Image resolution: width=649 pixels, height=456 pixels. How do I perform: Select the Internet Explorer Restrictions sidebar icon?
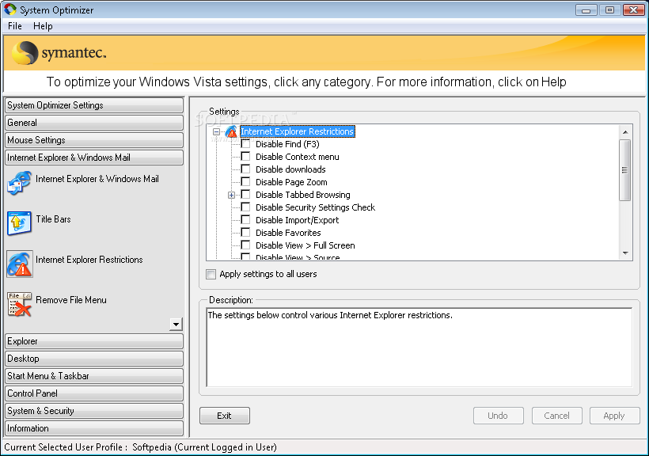coord(19,264)
